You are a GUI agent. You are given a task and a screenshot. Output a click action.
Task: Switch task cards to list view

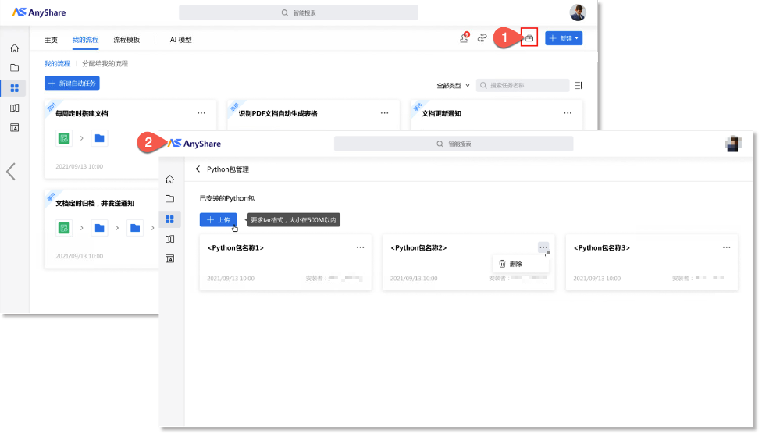click(579, 85)
